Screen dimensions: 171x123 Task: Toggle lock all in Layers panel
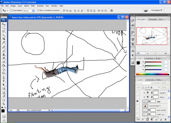[x=151, y=87]
